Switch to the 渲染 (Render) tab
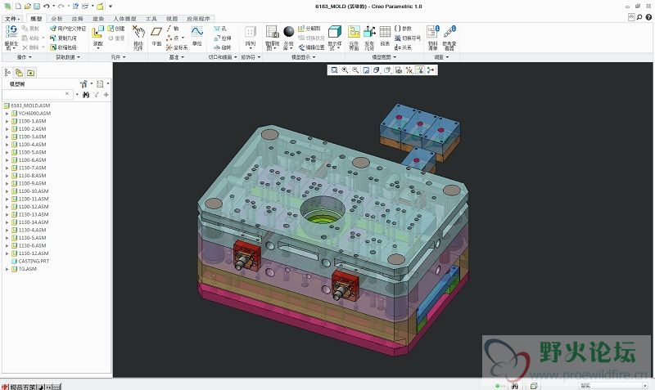The height and width of the screenshot is (390, 655). coord(98,19)
